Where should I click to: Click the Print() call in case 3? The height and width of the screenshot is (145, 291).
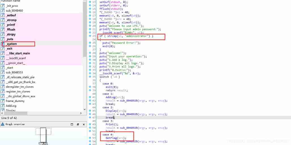(112, 124)
